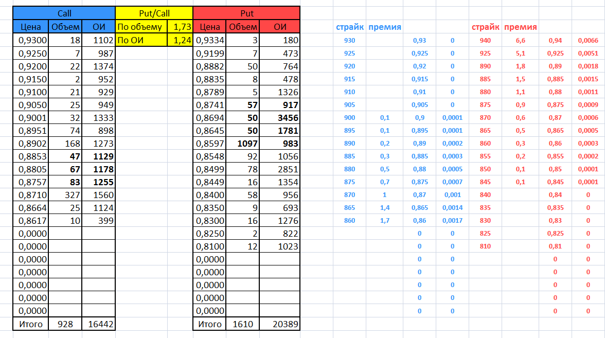Viewport: 605px width, 338px height.
Task: Select bold Put volume cell 1097
Action: pyautogui.click(x=243, y=144)
